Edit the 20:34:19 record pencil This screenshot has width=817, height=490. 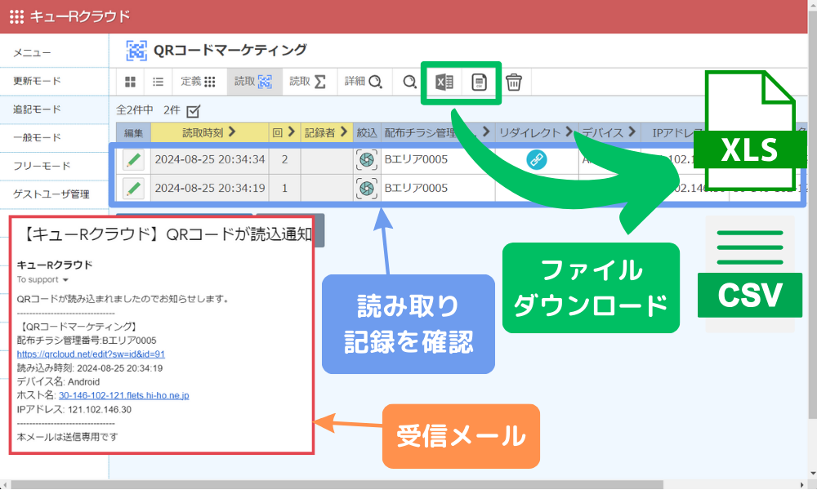(134, 188)
